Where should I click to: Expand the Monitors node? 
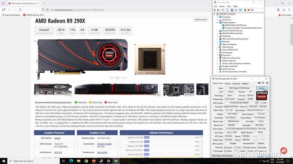pyautogui.click(x=217, y=42)
